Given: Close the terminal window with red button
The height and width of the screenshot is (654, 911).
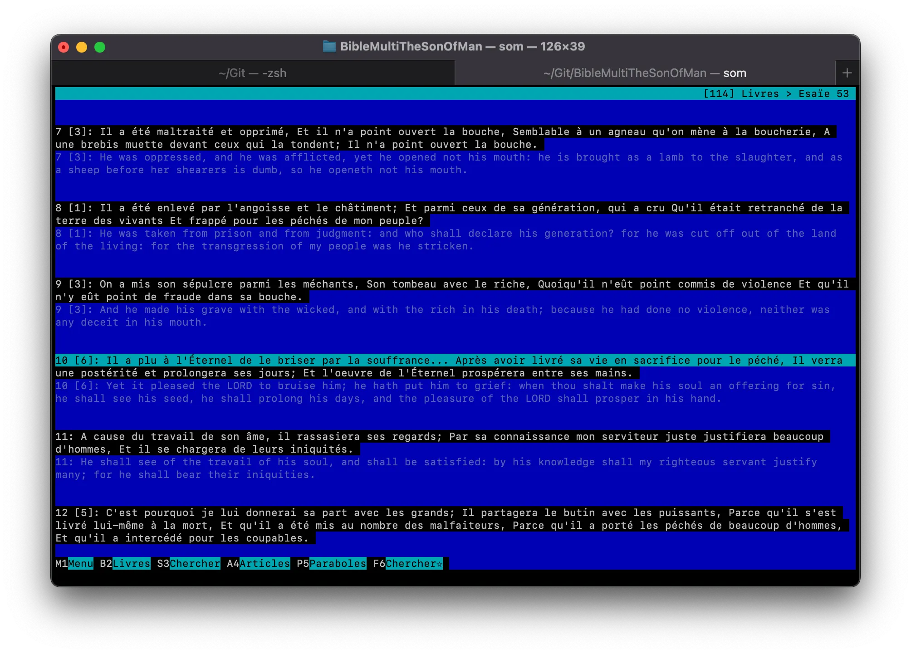Looking at the screenshot, I should [x=64, y=47].
